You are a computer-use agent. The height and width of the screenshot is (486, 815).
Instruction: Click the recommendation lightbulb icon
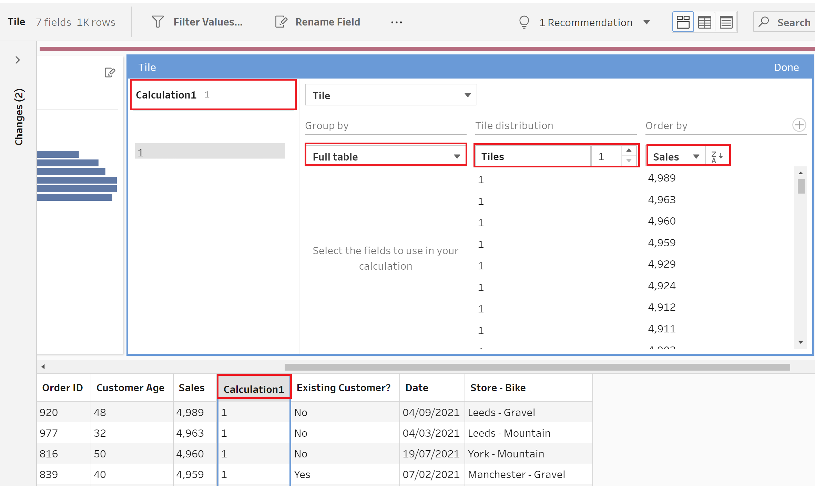click(524, 22)
